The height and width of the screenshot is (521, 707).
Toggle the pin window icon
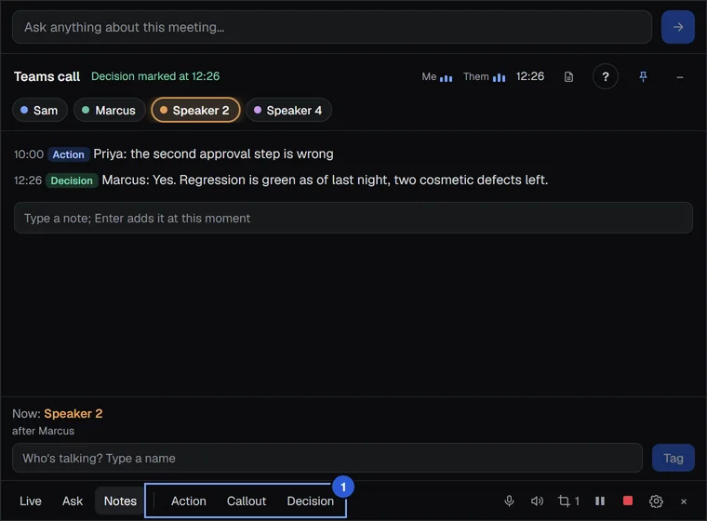[643, 76]
